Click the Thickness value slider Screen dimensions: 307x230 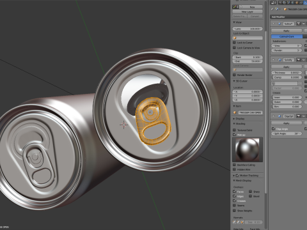click(287, 73)
